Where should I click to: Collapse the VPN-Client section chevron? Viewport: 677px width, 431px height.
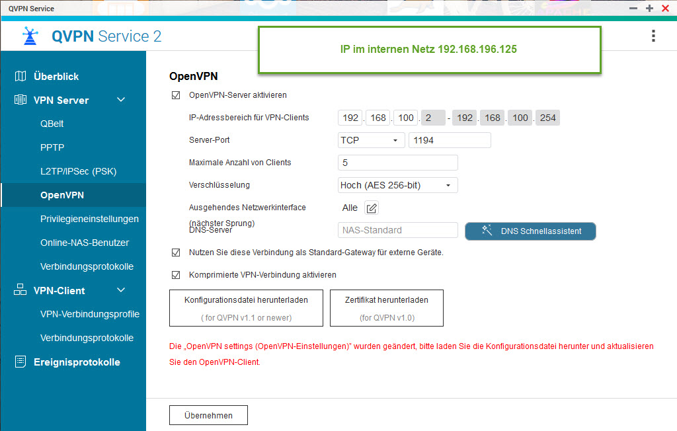(x=120, y=290)
